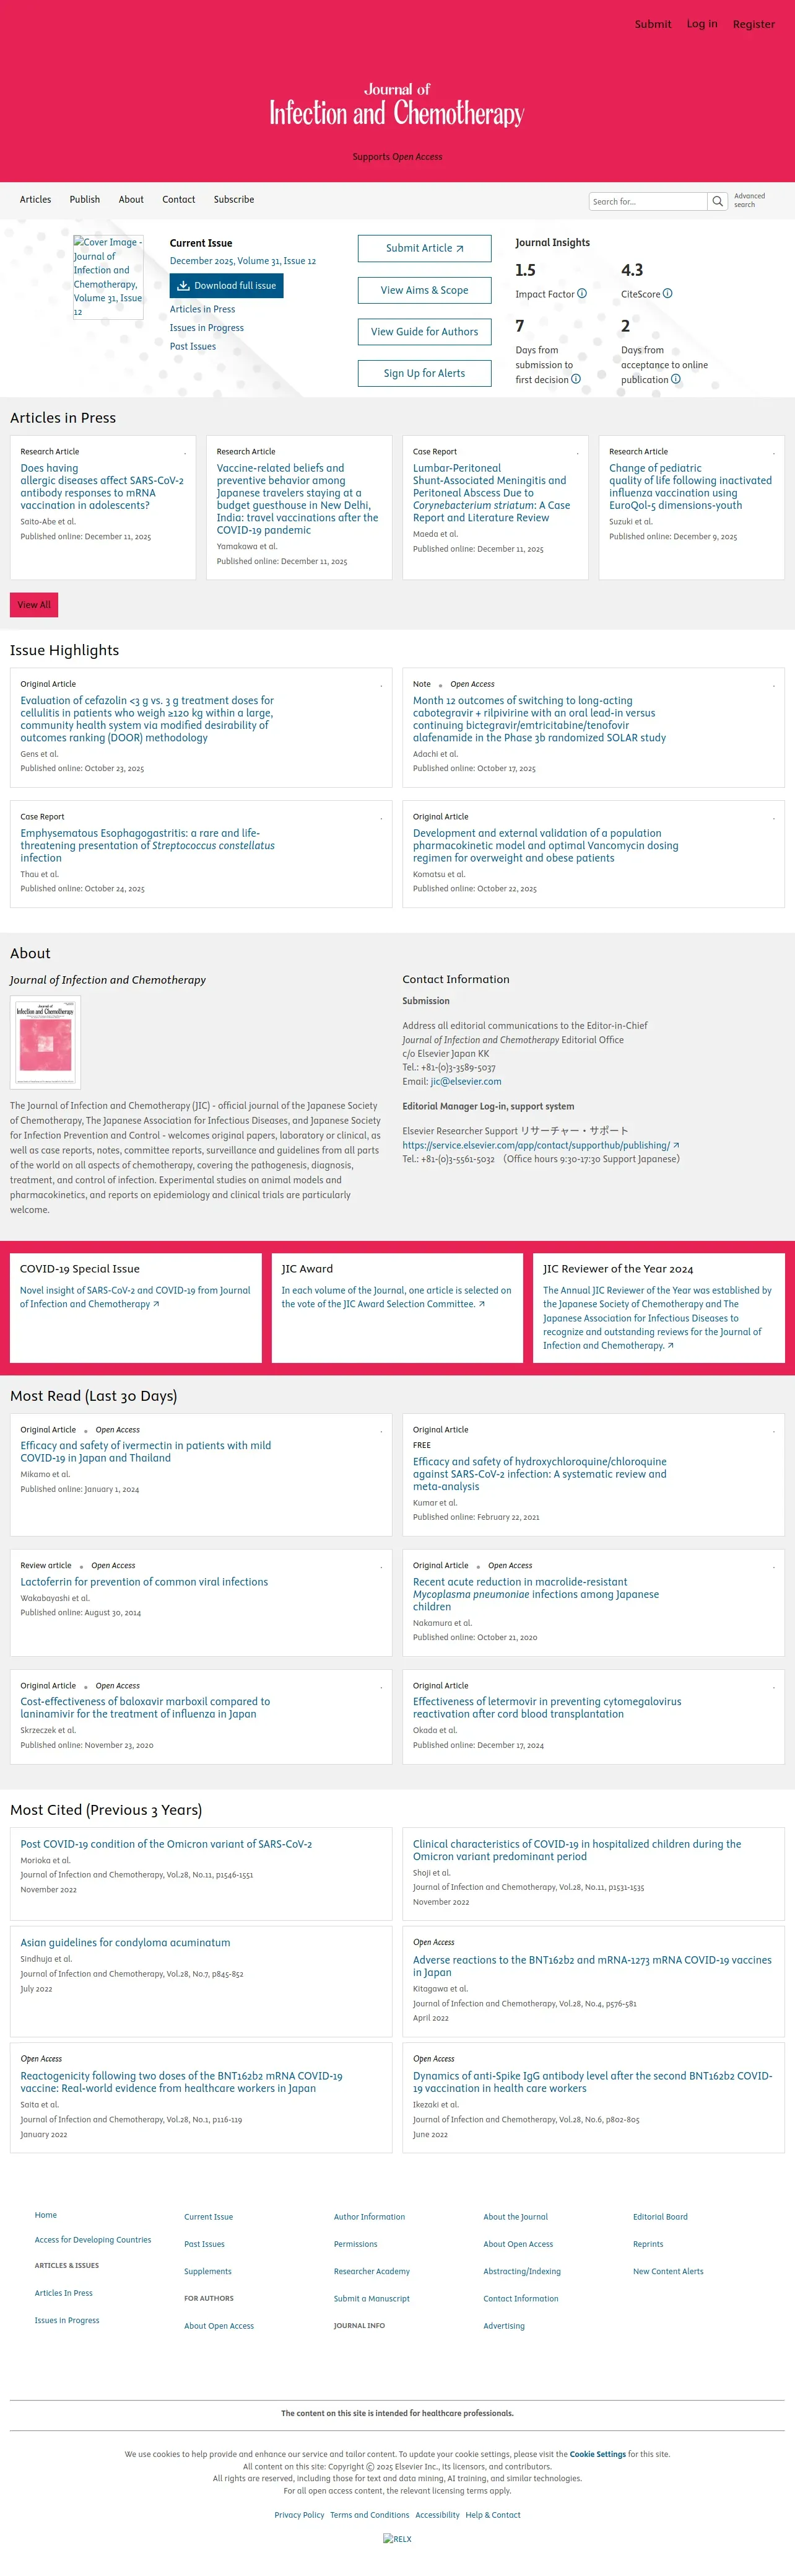Open Emphysematous Esophagogastritis case report
Screen dimensions: 795x2576
point(148,845)
